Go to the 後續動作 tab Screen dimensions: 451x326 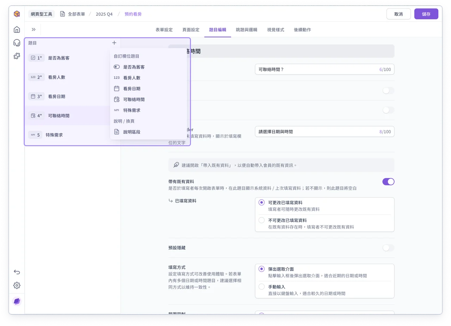coord(302,30)
